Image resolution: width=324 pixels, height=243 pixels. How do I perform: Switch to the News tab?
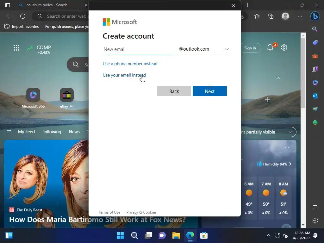click(x=74, y=132)
